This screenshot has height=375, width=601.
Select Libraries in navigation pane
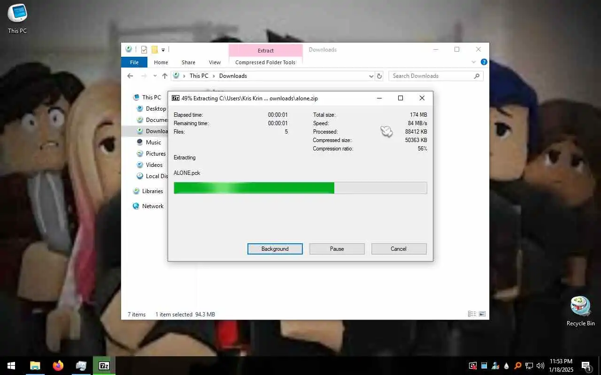point(148,191)
